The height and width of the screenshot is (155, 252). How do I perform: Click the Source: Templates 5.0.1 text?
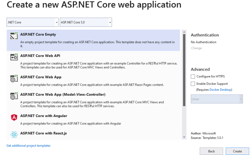coord(207,138)
